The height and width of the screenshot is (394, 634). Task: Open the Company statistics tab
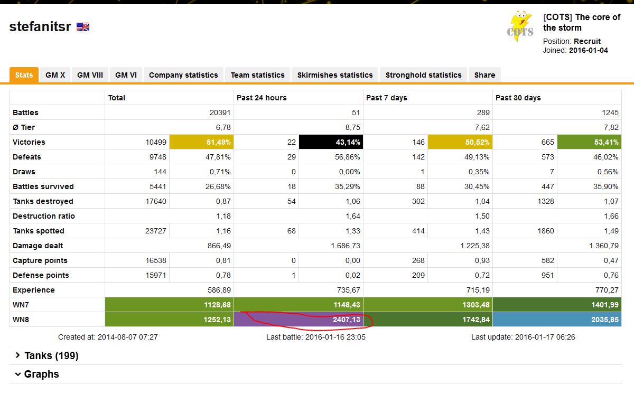coord(183,75)
